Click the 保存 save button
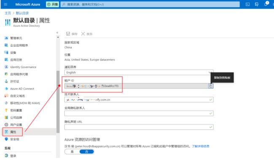274x160 pixels. pyautogui.click(x=72, y=34)
